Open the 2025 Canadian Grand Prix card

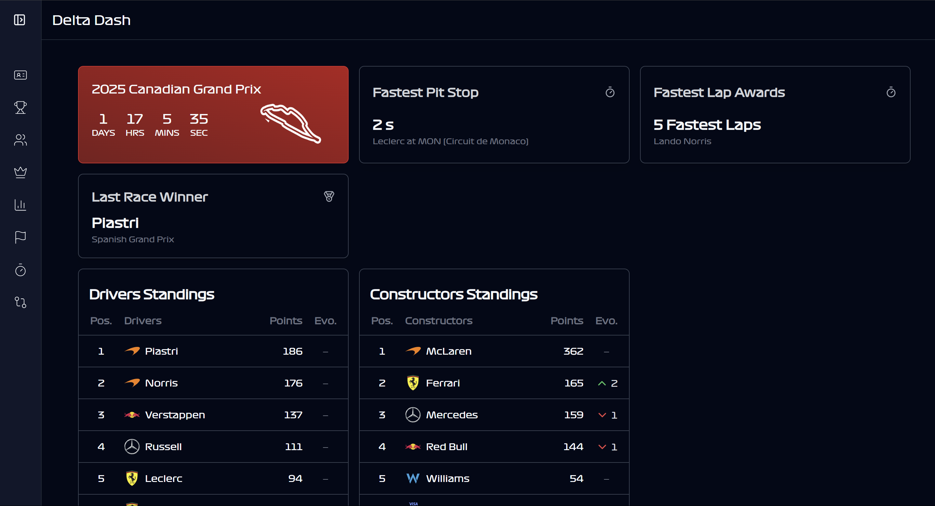[x=213, y=115]
